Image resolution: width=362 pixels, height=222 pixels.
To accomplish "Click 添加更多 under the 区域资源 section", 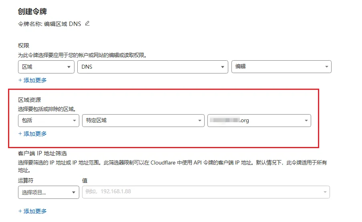I will tap(32, 134).
